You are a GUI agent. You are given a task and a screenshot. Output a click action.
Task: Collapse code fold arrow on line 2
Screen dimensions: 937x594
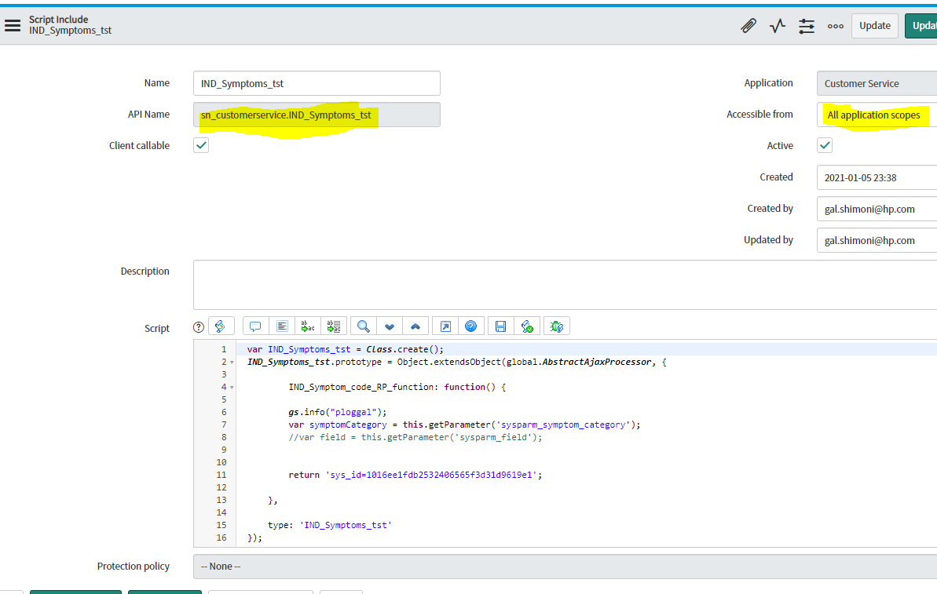click(x=232, y=363)
